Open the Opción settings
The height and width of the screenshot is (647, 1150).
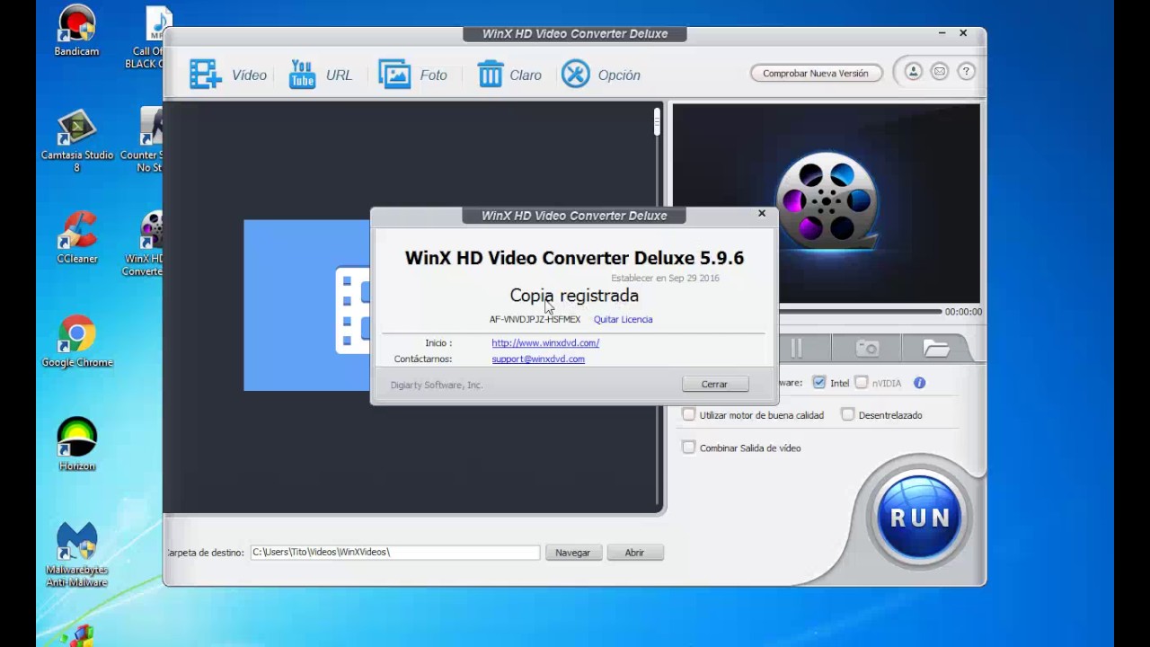(600, 75)
